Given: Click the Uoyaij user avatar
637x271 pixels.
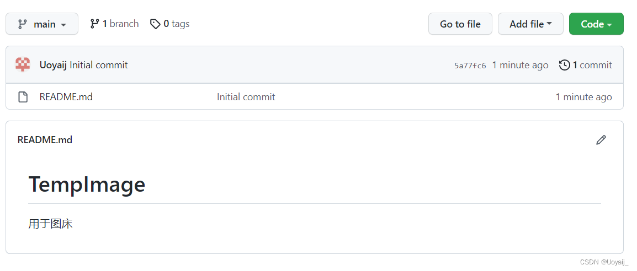Looking at the screenshot, I should (x=23, y=65).
